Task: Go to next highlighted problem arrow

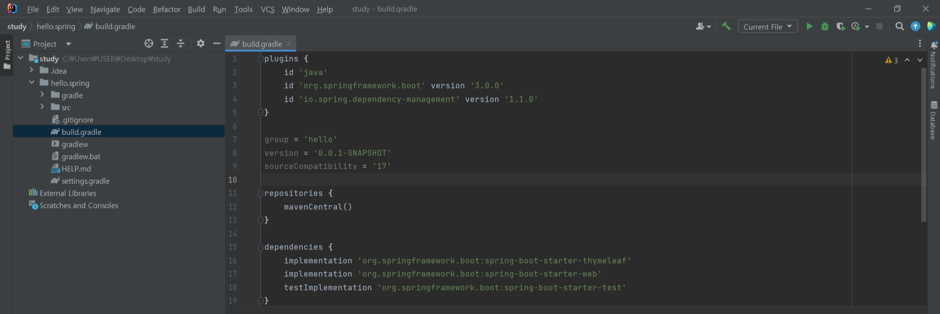Action: [x=920, y=60]
